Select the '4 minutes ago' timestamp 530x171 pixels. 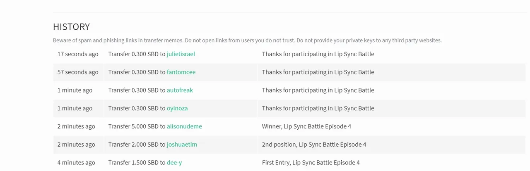pyautogui.click(x=76, y=163)
